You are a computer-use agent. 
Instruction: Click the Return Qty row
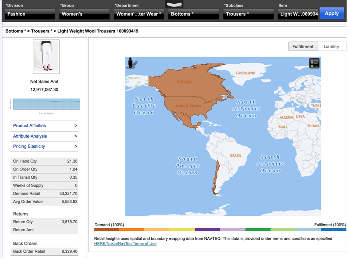click(44, 222)
